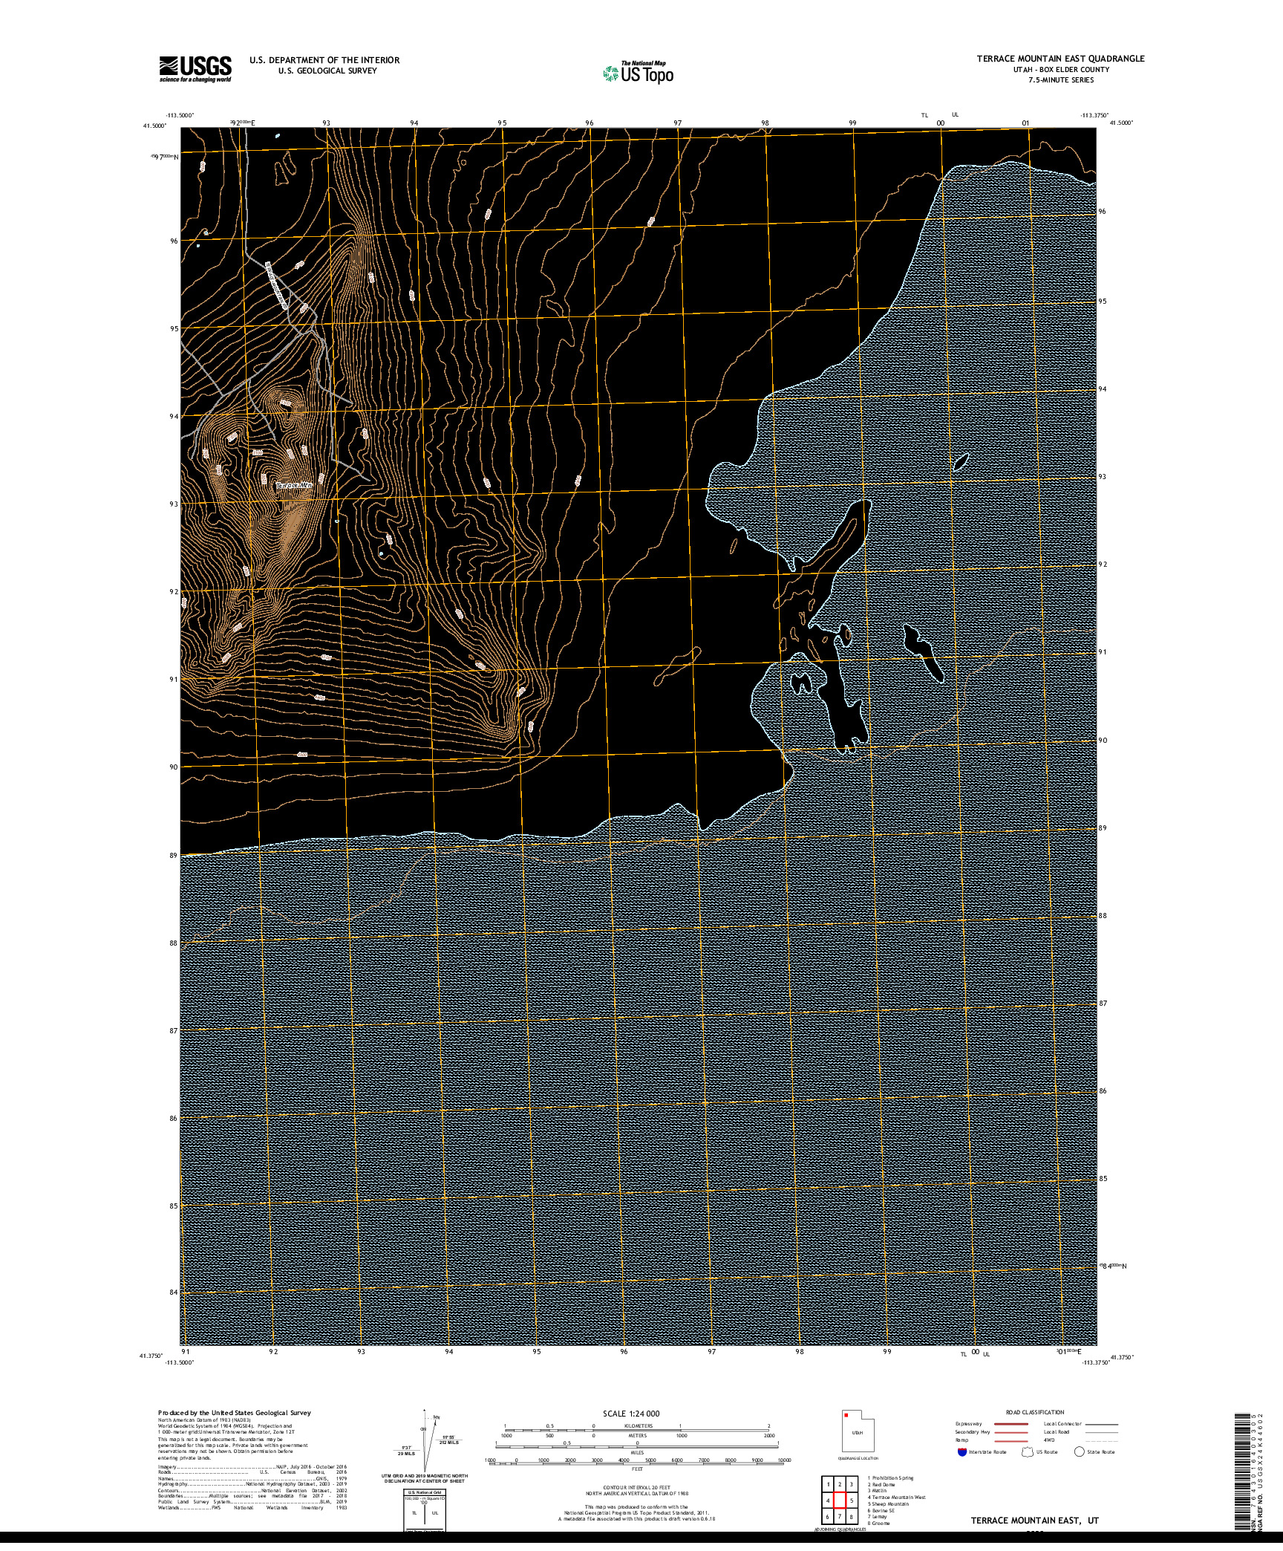Click the '7.5-MINUTE SERIES' label
Viewport: 1283px width, 1551px height.
1061,80
